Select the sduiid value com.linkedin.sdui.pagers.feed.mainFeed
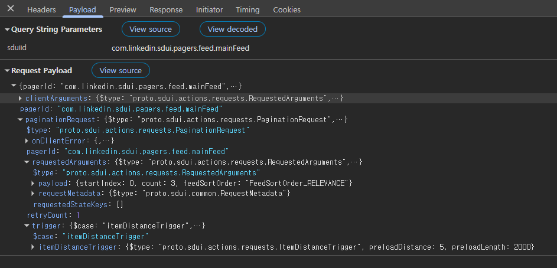This screenshot has height=268, width=557. [181, 48]
